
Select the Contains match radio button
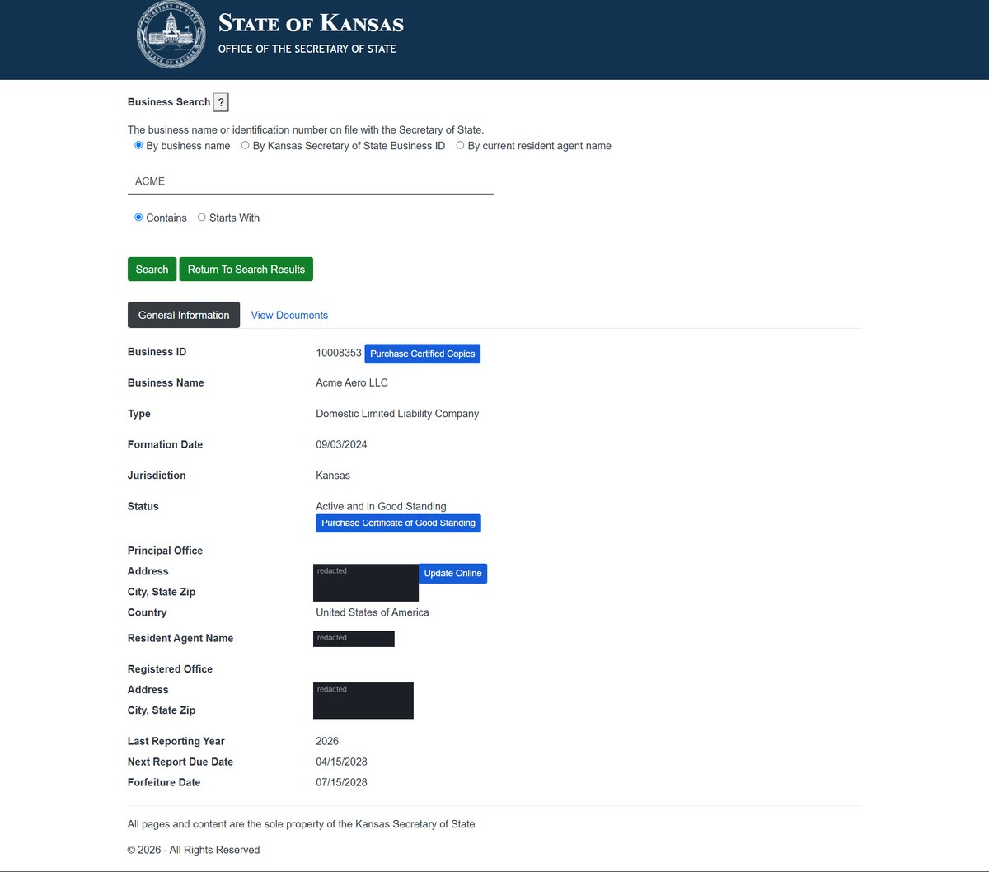tap(138, 218)
